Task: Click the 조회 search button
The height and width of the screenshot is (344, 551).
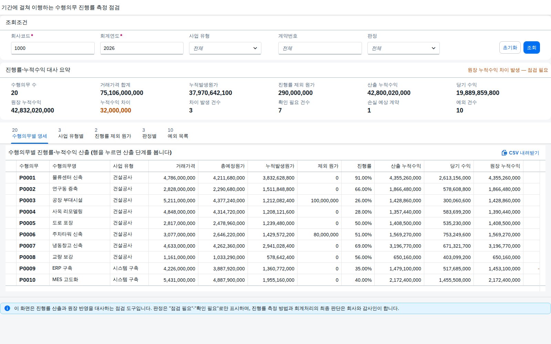Action: [x=532, y=47]
